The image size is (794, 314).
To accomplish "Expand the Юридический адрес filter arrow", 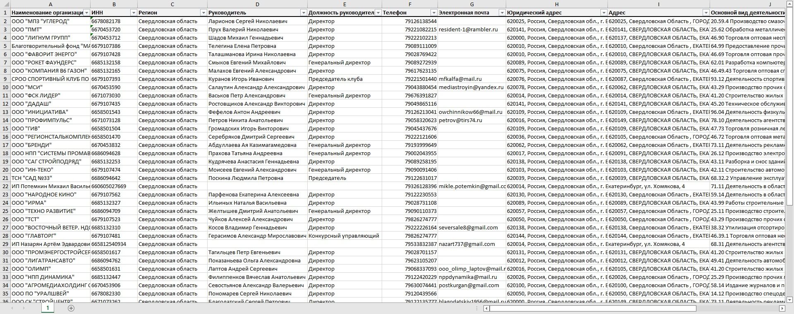I will pyautogui.click(x=604, y=13).
